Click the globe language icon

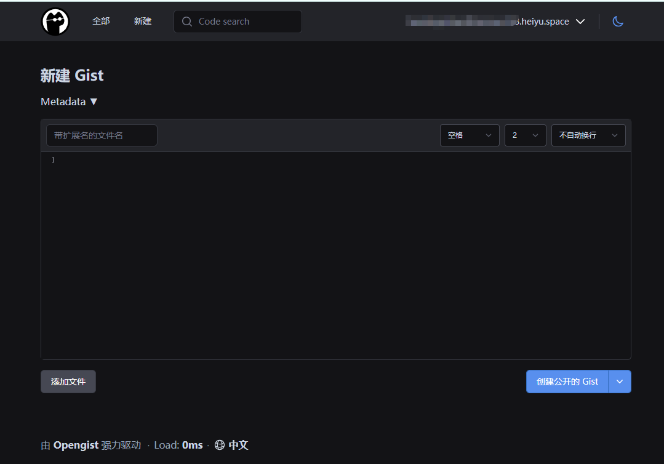219,445
